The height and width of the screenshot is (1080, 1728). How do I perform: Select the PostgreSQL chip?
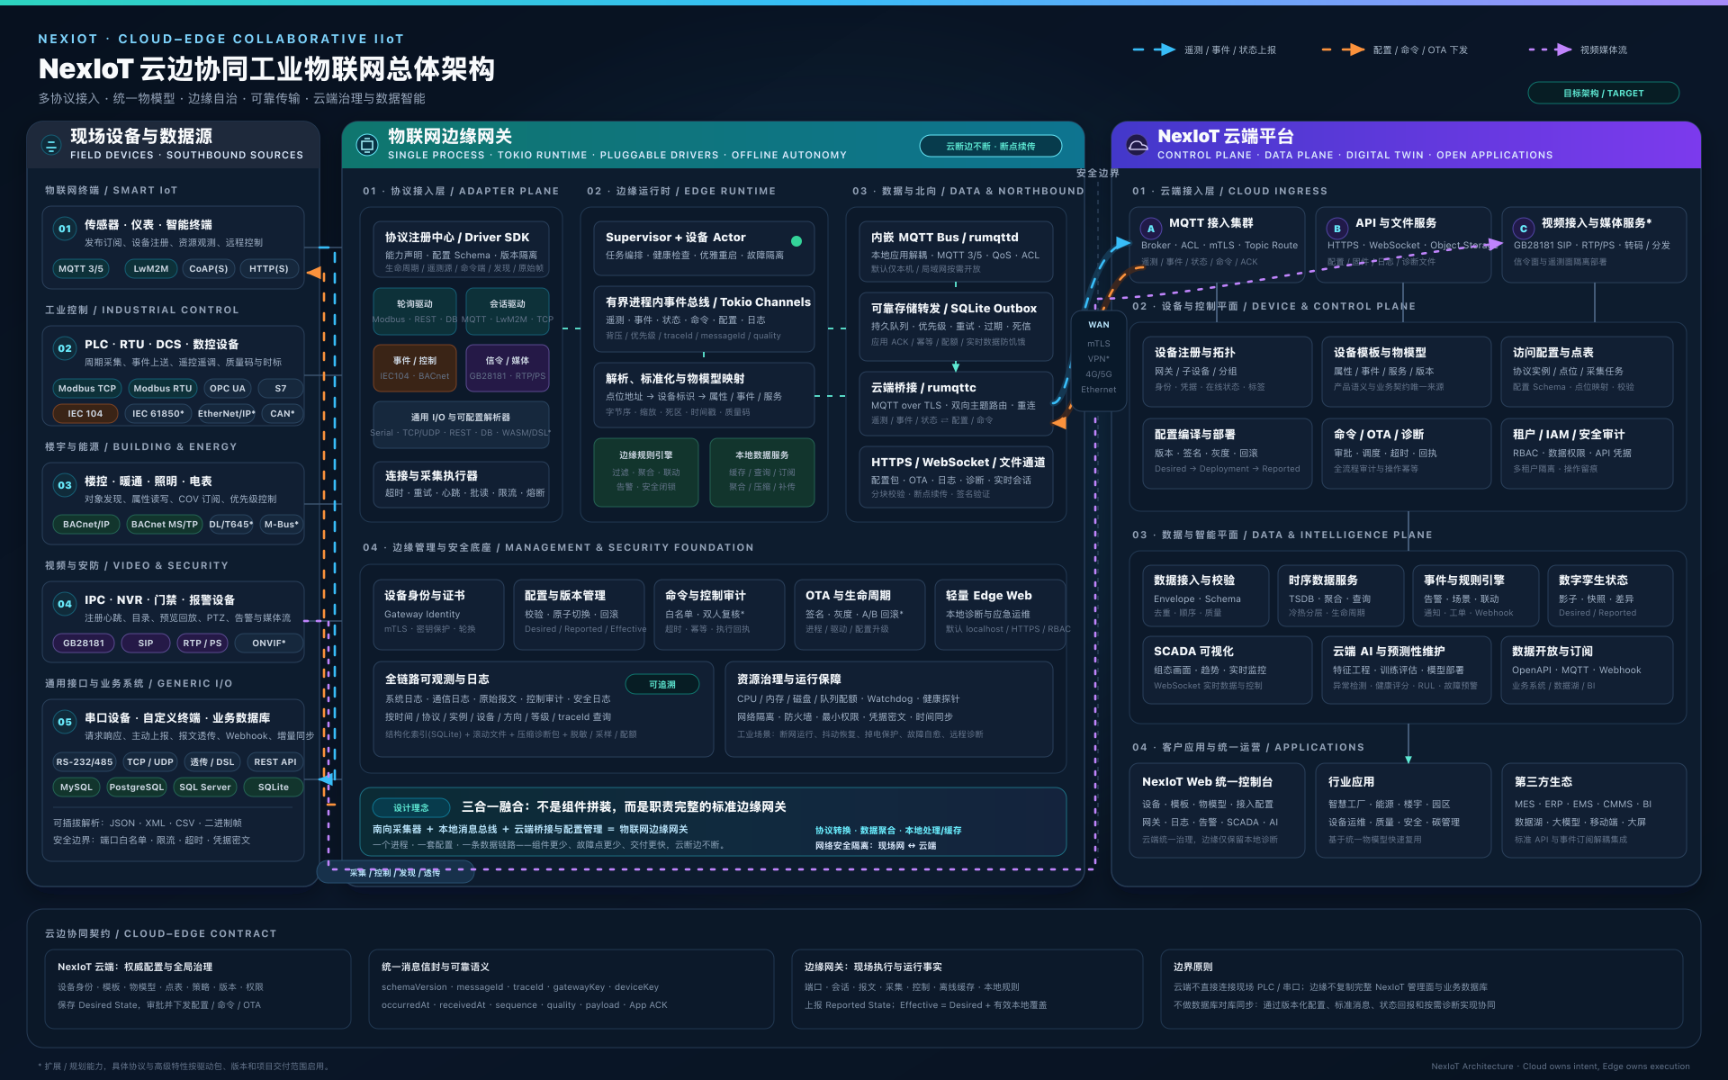click(137, 787)
